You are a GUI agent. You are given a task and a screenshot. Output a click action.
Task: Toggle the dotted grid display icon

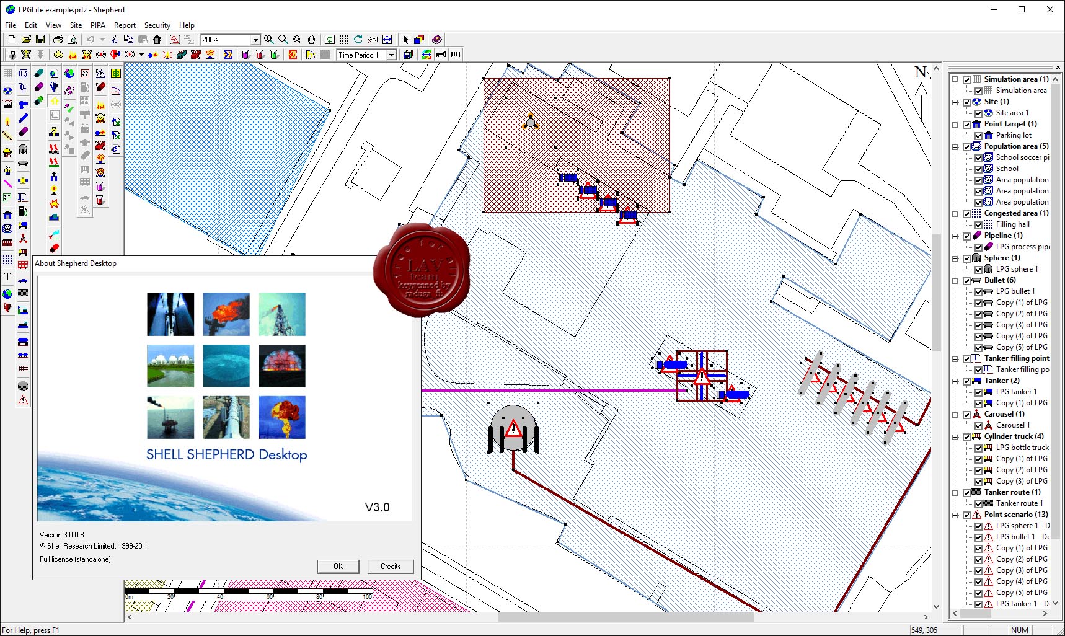click(344, 39)
